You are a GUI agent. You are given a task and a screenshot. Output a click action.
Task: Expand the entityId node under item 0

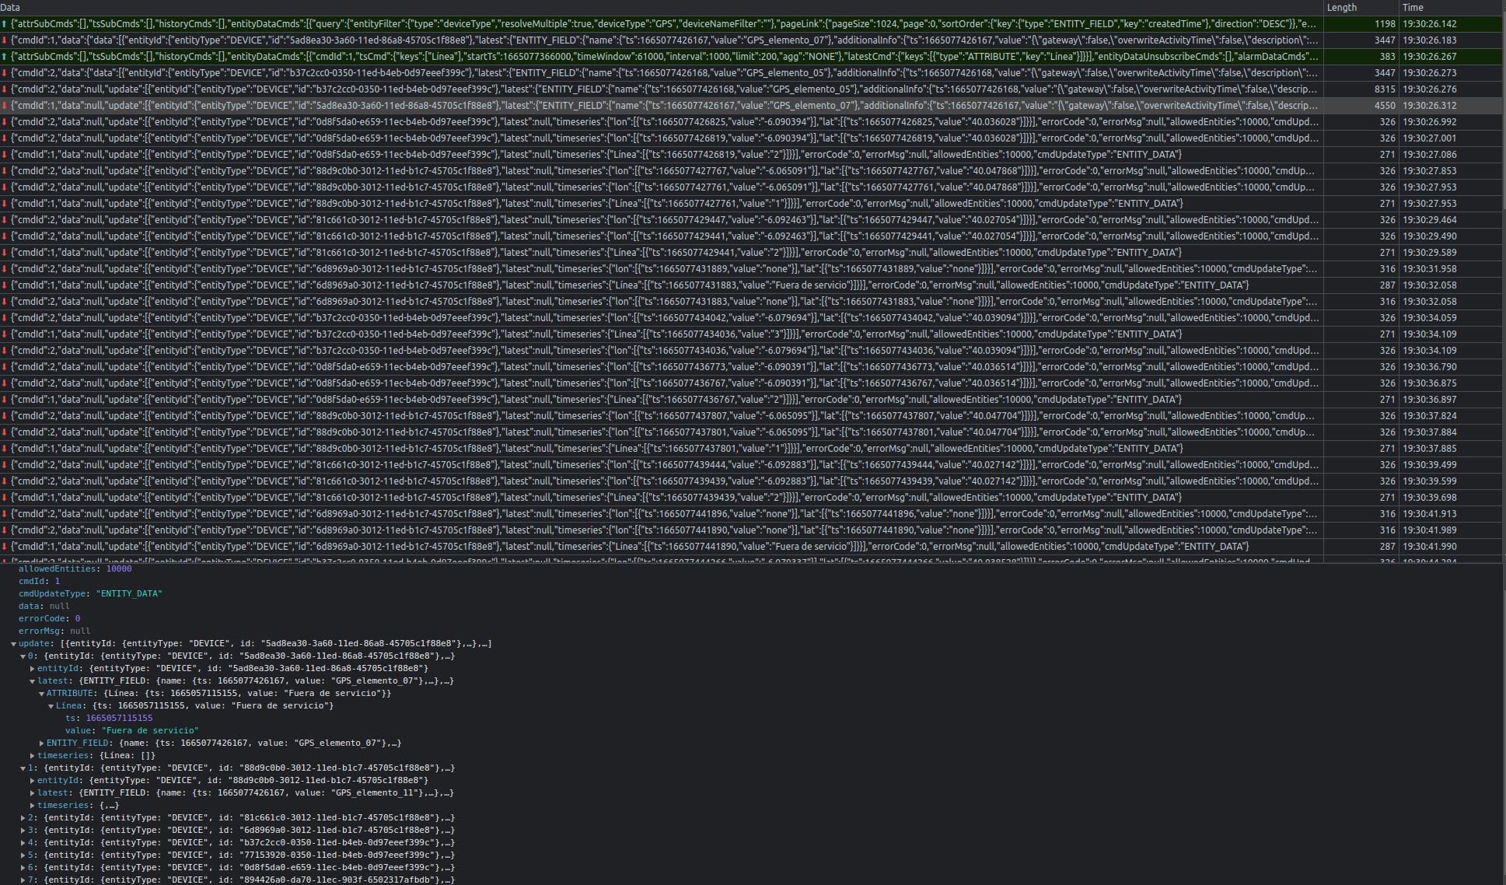tap(33, 668)
